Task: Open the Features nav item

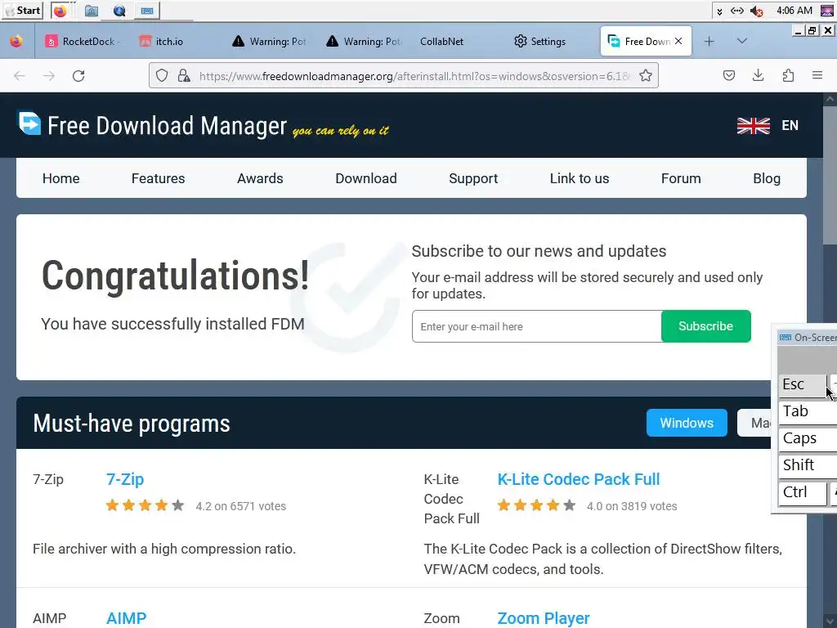Action: coord(158,178)
